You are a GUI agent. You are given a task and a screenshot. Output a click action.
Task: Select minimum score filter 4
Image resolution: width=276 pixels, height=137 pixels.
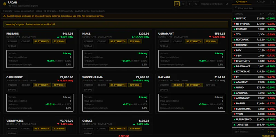click(x=177, y=4)
